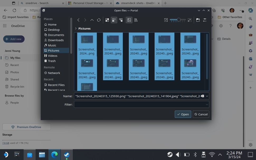Adjust the icon size slider
256x160 pixels.
[x=178, y=20]
